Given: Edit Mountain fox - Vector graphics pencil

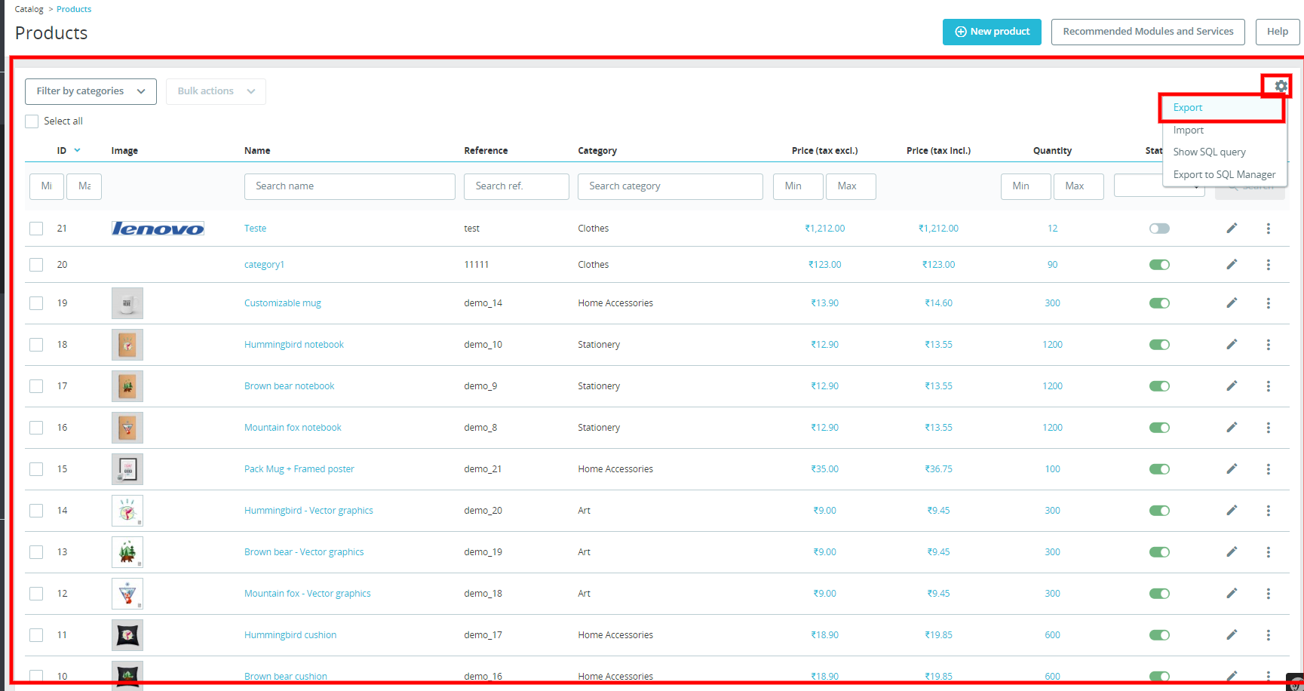Looking at the screenshot, I should [1232, 593].
